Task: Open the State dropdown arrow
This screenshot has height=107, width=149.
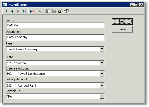Action: 102,63
